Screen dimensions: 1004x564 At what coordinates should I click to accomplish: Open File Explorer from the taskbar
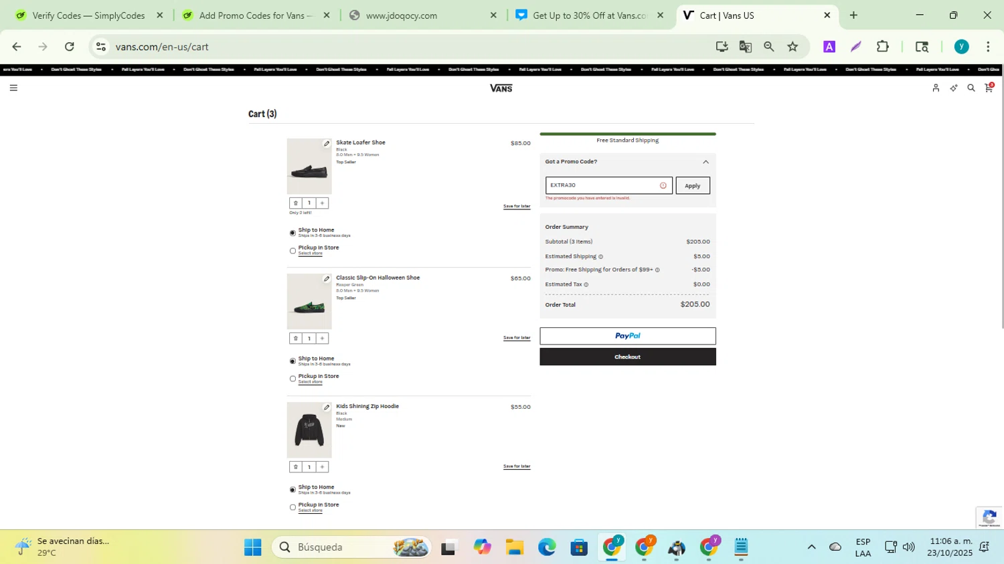[514, 547]
